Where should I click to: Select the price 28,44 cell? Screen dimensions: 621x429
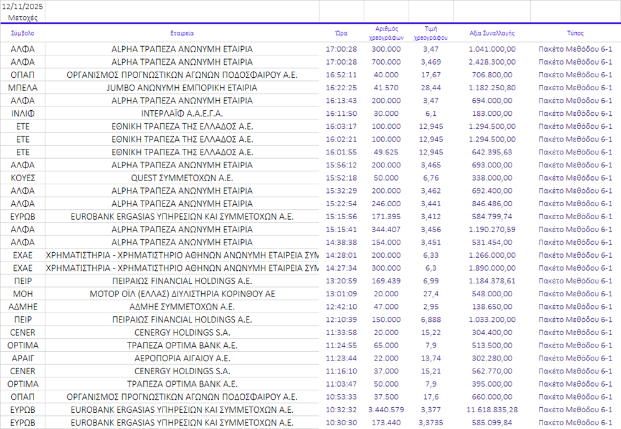[431, 88]
